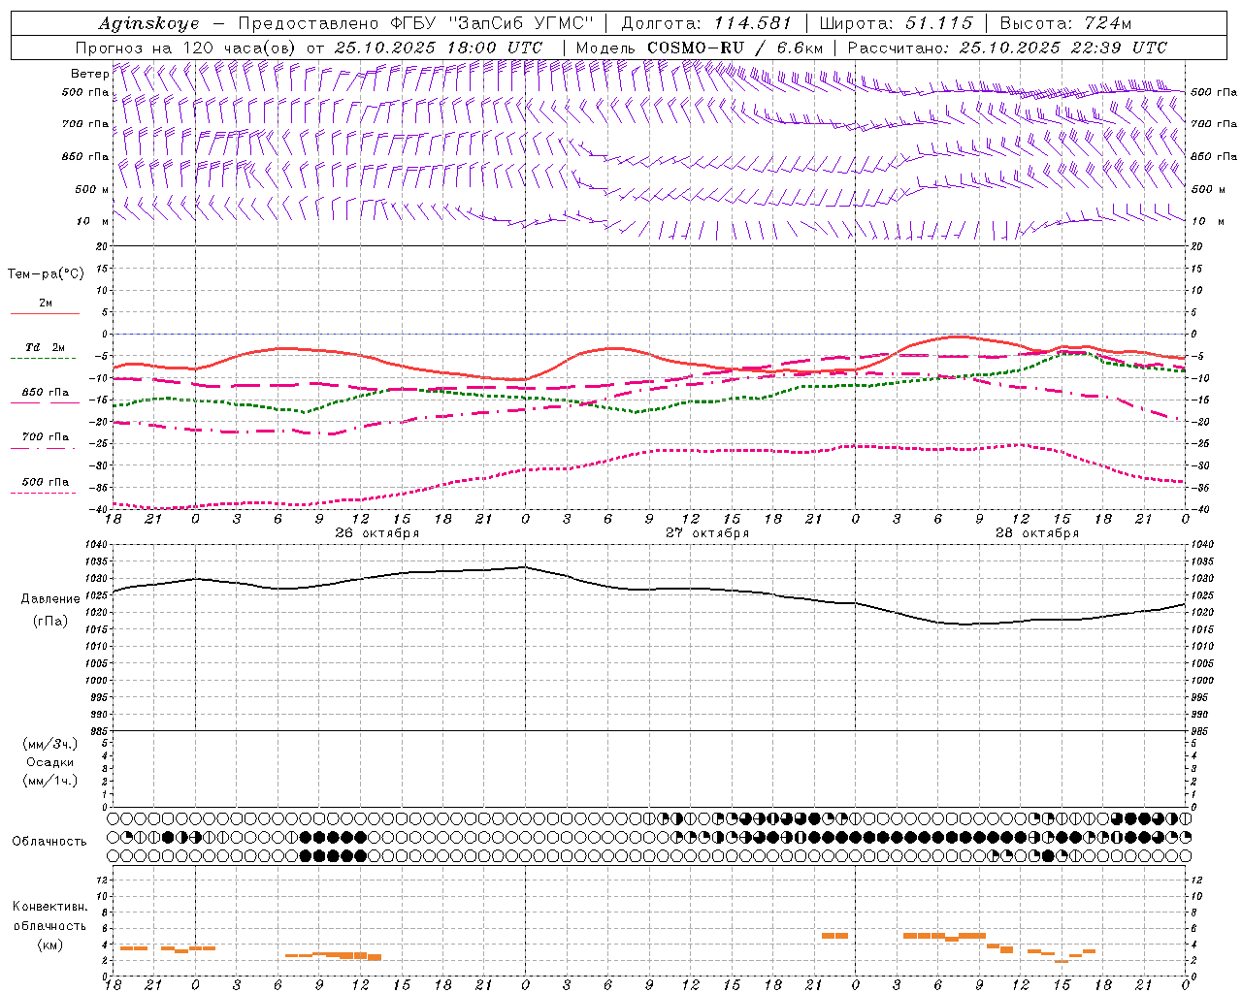Click the Тем-ра(°C) temperature panel label
This screenshot has width=1242, height=993.
[46, 274]
